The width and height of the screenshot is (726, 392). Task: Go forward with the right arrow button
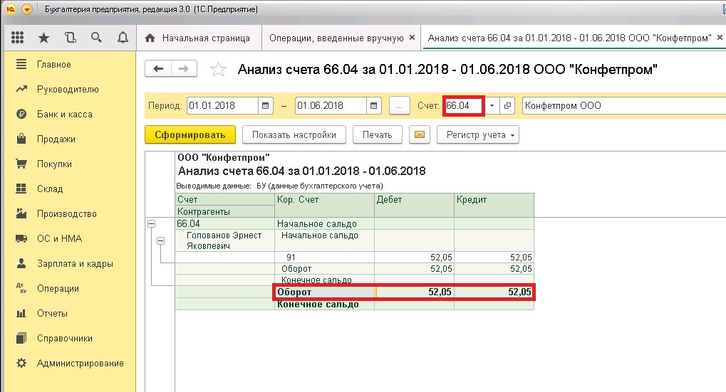click(x=184, y=69)
